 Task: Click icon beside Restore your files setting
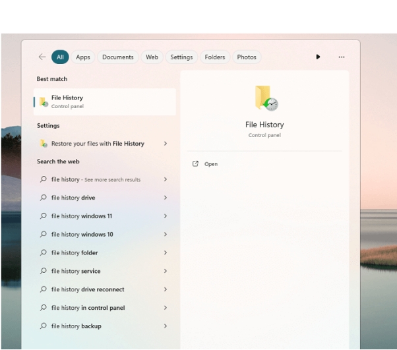pos(44,144)
